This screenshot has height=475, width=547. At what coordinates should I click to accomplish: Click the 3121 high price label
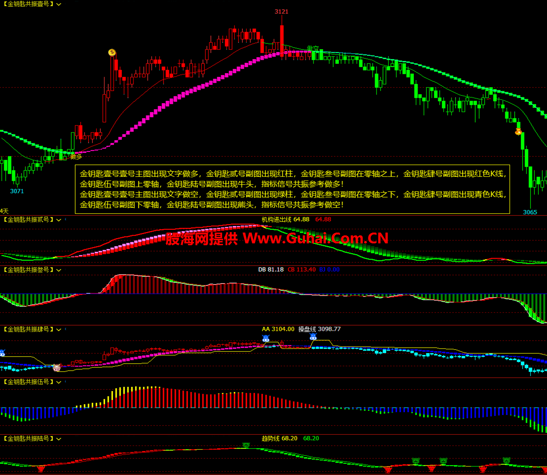pyautogui.click(x=282, y=12)
